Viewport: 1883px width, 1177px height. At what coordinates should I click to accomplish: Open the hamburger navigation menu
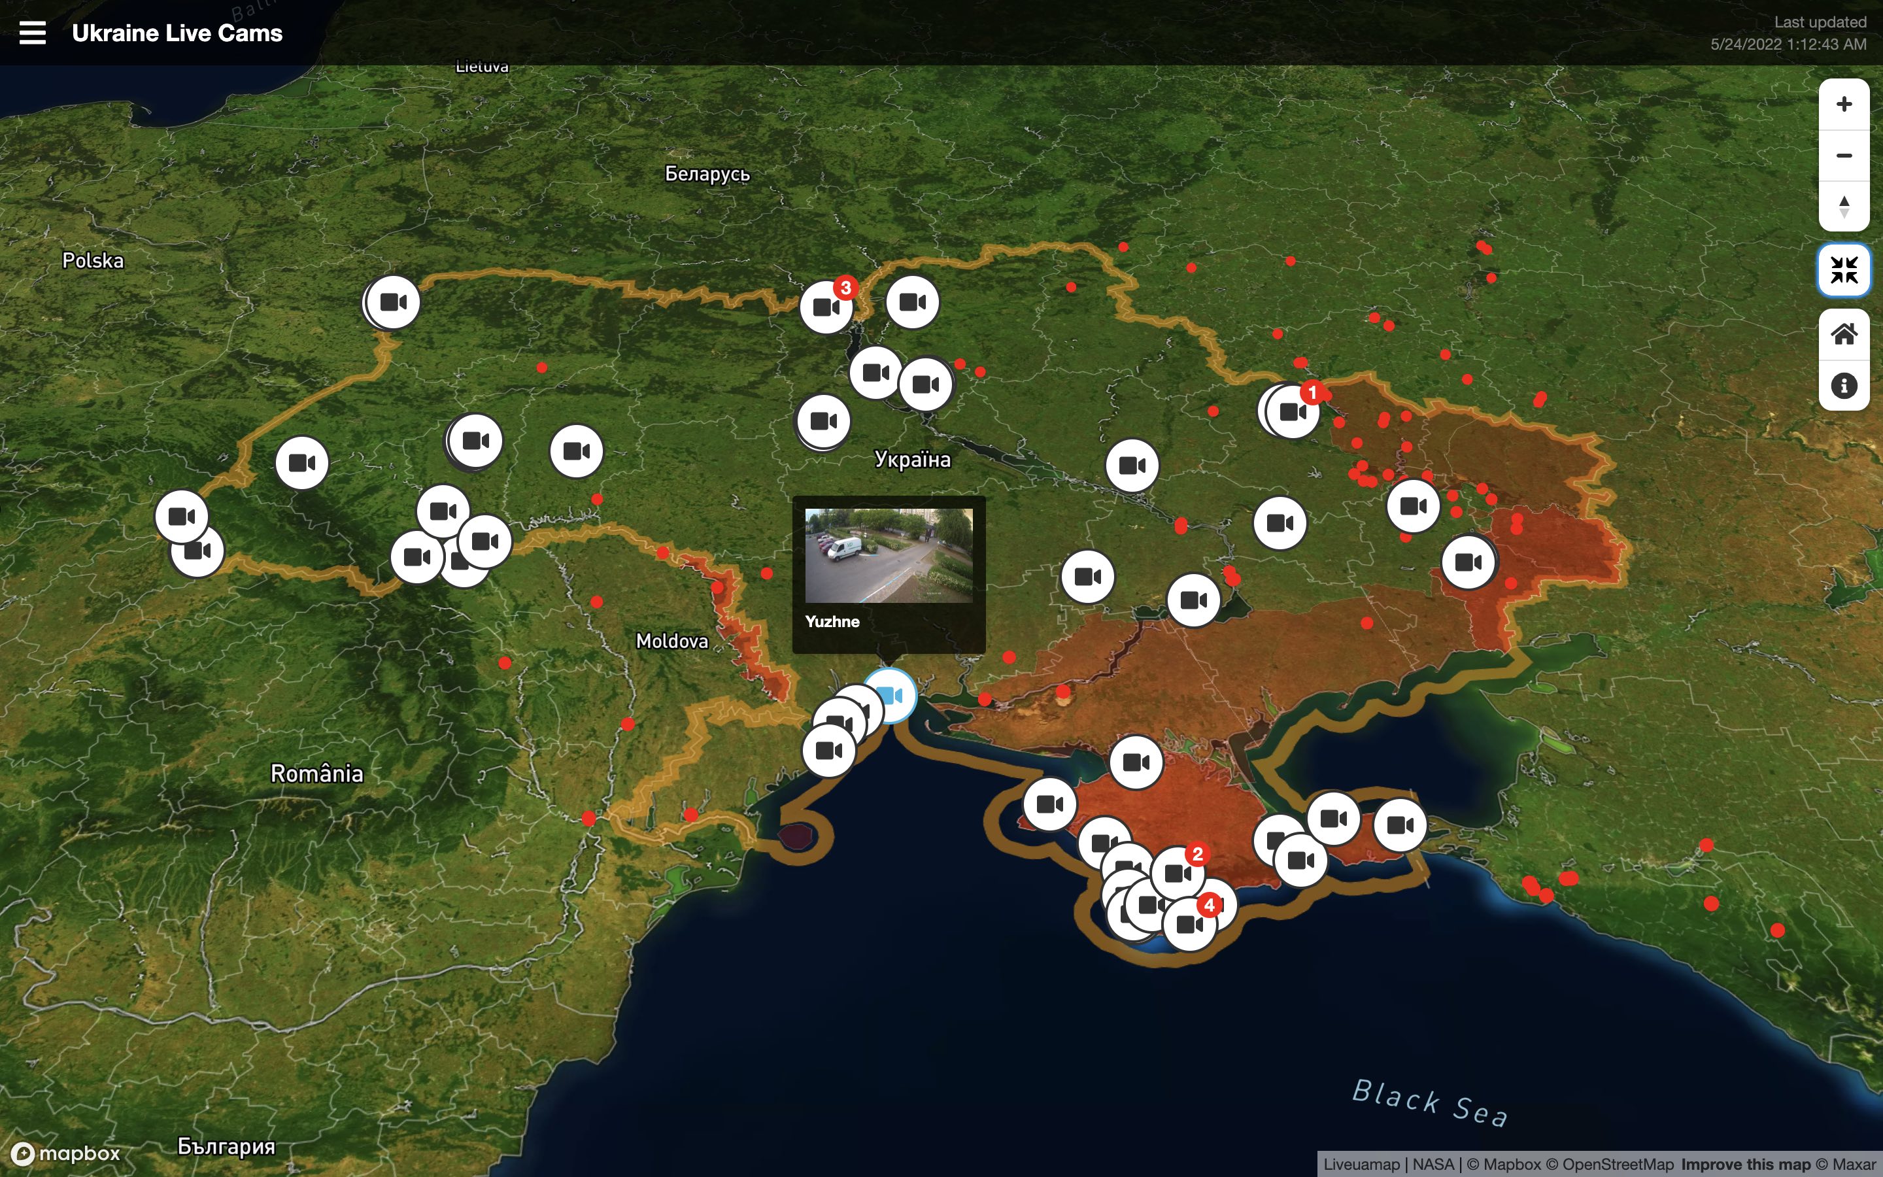pos(32,32)
